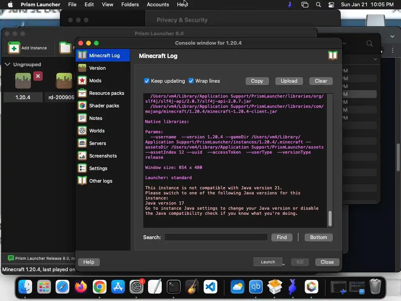Click the search magnifier in background window
Screen dimensions: 401x301
[370, 44]
